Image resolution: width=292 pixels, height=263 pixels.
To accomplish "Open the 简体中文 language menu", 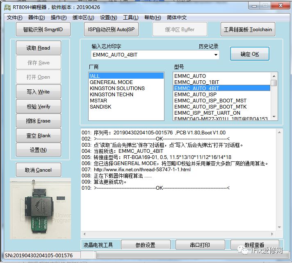I will pos(177,18).
